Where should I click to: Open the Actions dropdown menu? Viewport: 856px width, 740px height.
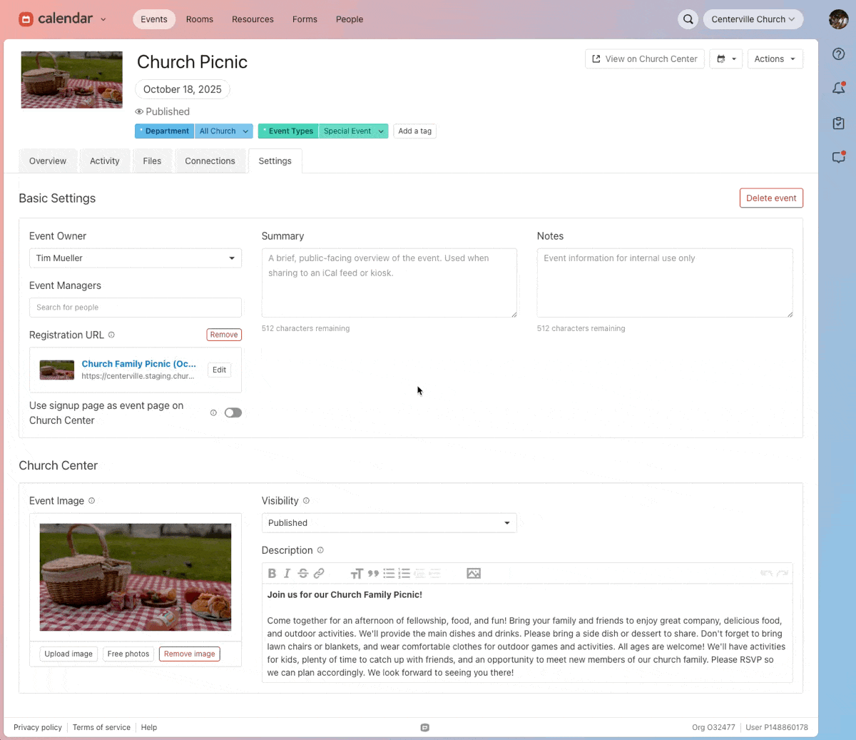coord(775,59)
